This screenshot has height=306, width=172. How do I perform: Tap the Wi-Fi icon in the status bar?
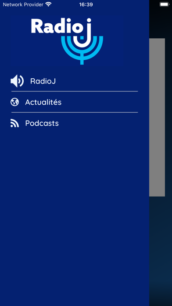(x=48, y=4)
